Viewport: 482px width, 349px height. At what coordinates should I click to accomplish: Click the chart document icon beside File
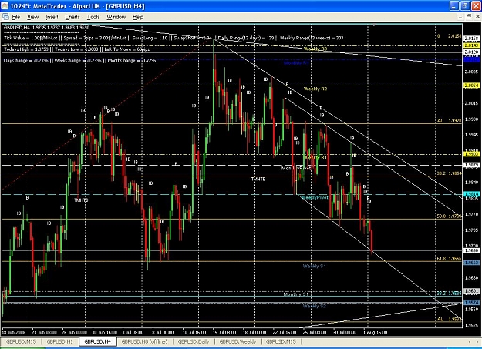click(x=5, y=17)
